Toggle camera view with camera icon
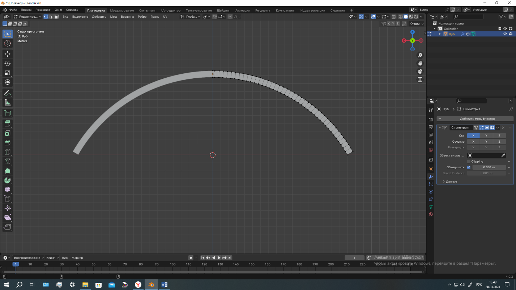Viewport: 516px width, 290px height. 420,72
